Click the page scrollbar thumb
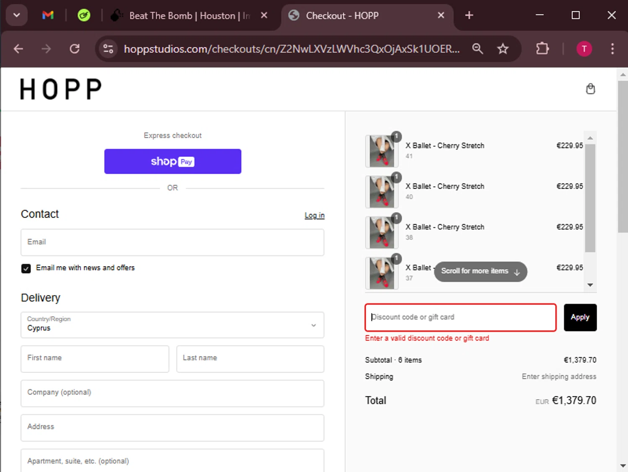 tap(623, 156)
